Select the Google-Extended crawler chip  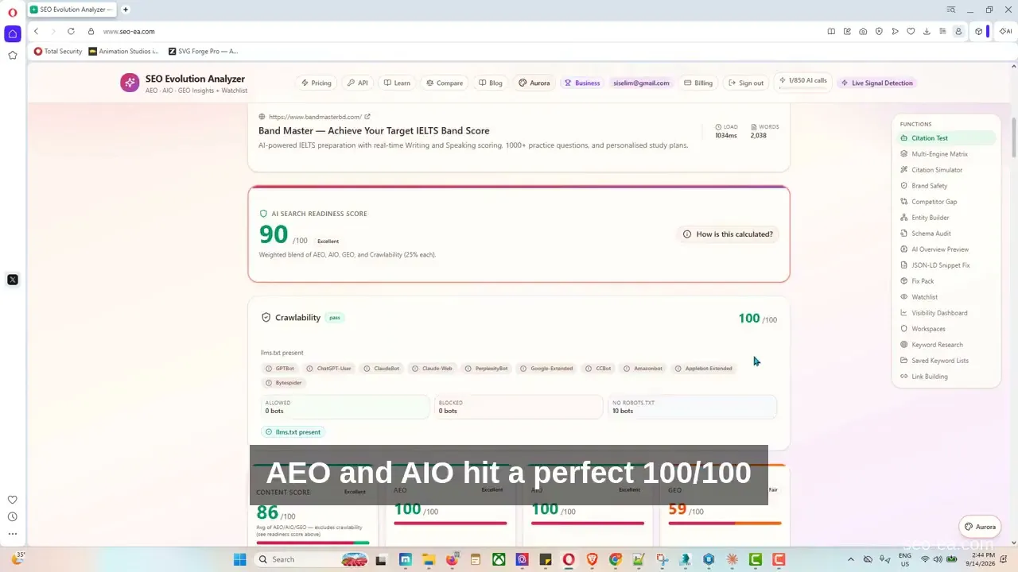(546, 369)
